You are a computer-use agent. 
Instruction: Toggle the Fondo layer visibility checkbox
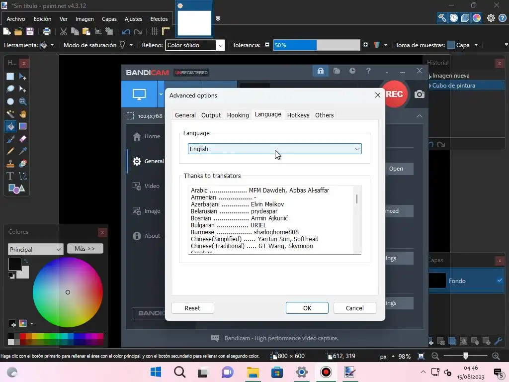[500, 281]
